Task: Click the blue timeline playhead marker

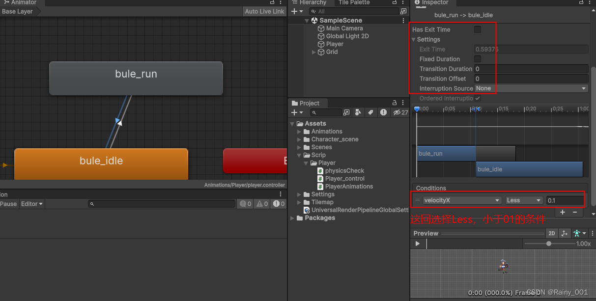Action: (417, 109)
